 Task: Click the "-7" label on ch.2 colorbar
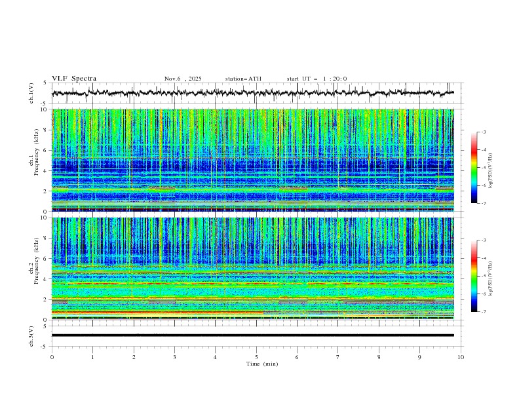pyautogui.click(x=483, y=312)
